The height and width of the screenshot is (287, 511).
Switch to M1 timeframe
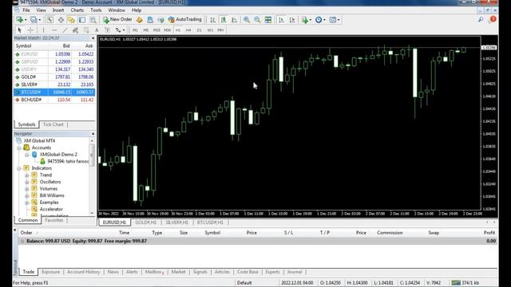[135, 30]
